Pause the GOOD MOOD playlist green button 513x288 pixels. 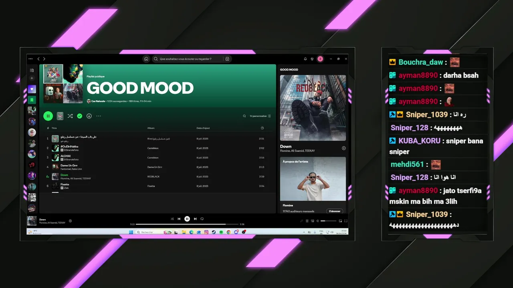(x=48, y=116)
